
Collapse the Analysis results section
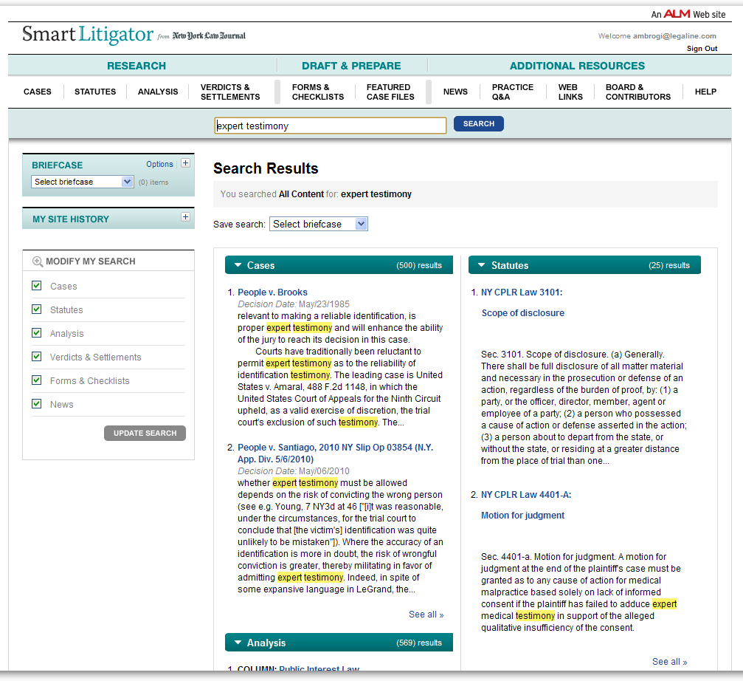tap(238, 643)
